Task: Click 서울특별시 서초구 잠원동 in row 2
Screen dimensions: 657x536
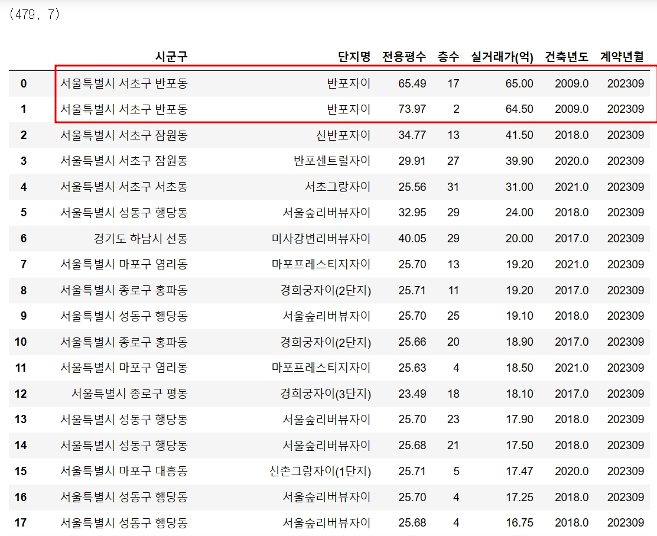Action: coord(124,135)
